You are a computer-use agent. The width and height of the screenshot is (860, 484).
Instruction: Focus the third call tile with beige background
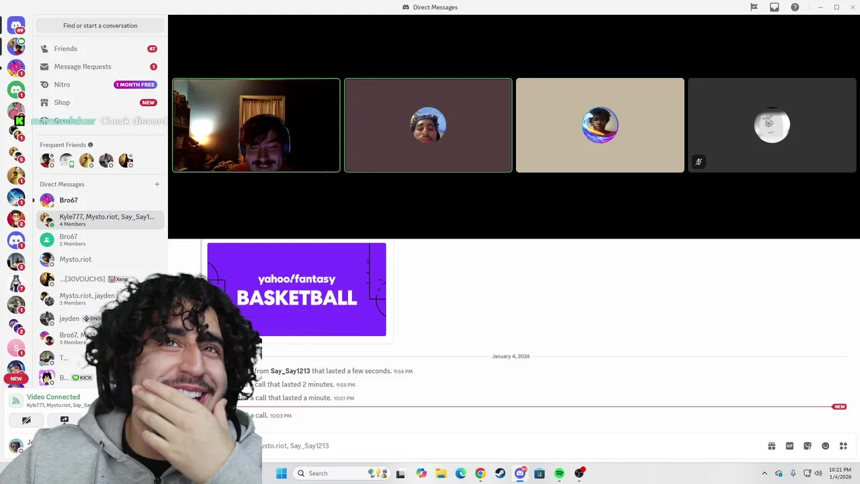[x=600, y=125]
